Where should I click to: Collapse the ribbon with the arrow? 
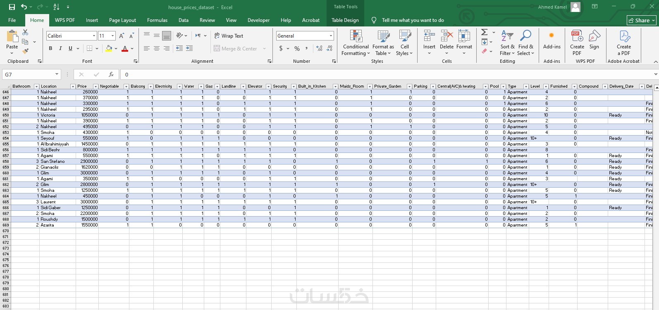pyautogui.click(x=655, y=62)
